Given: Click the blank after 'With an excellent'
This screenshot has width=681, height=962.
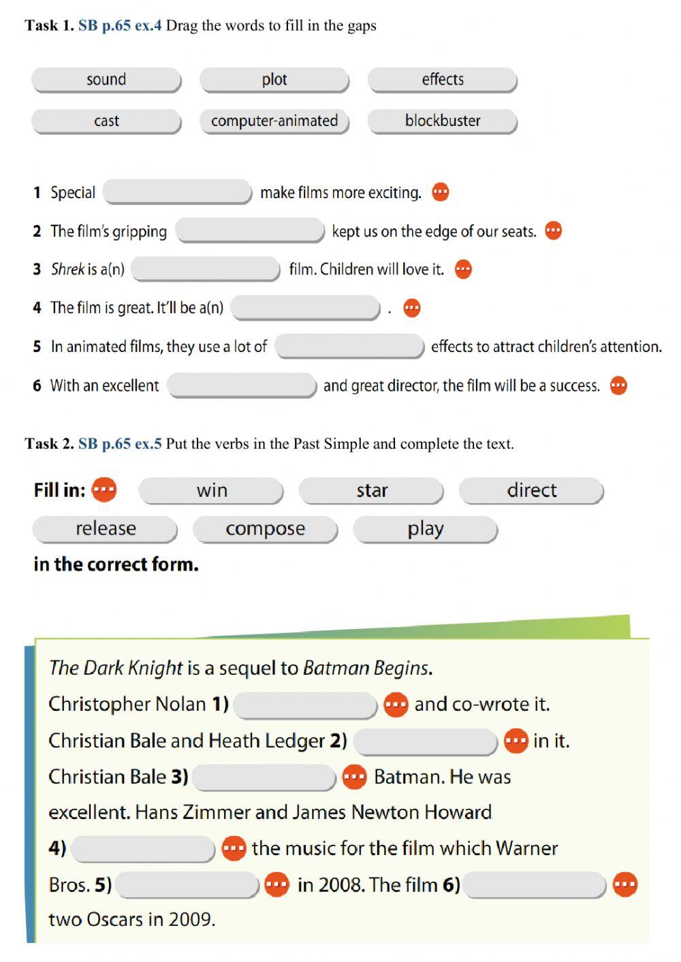Looking at the screenshot, I should click(x=242, y=385).
